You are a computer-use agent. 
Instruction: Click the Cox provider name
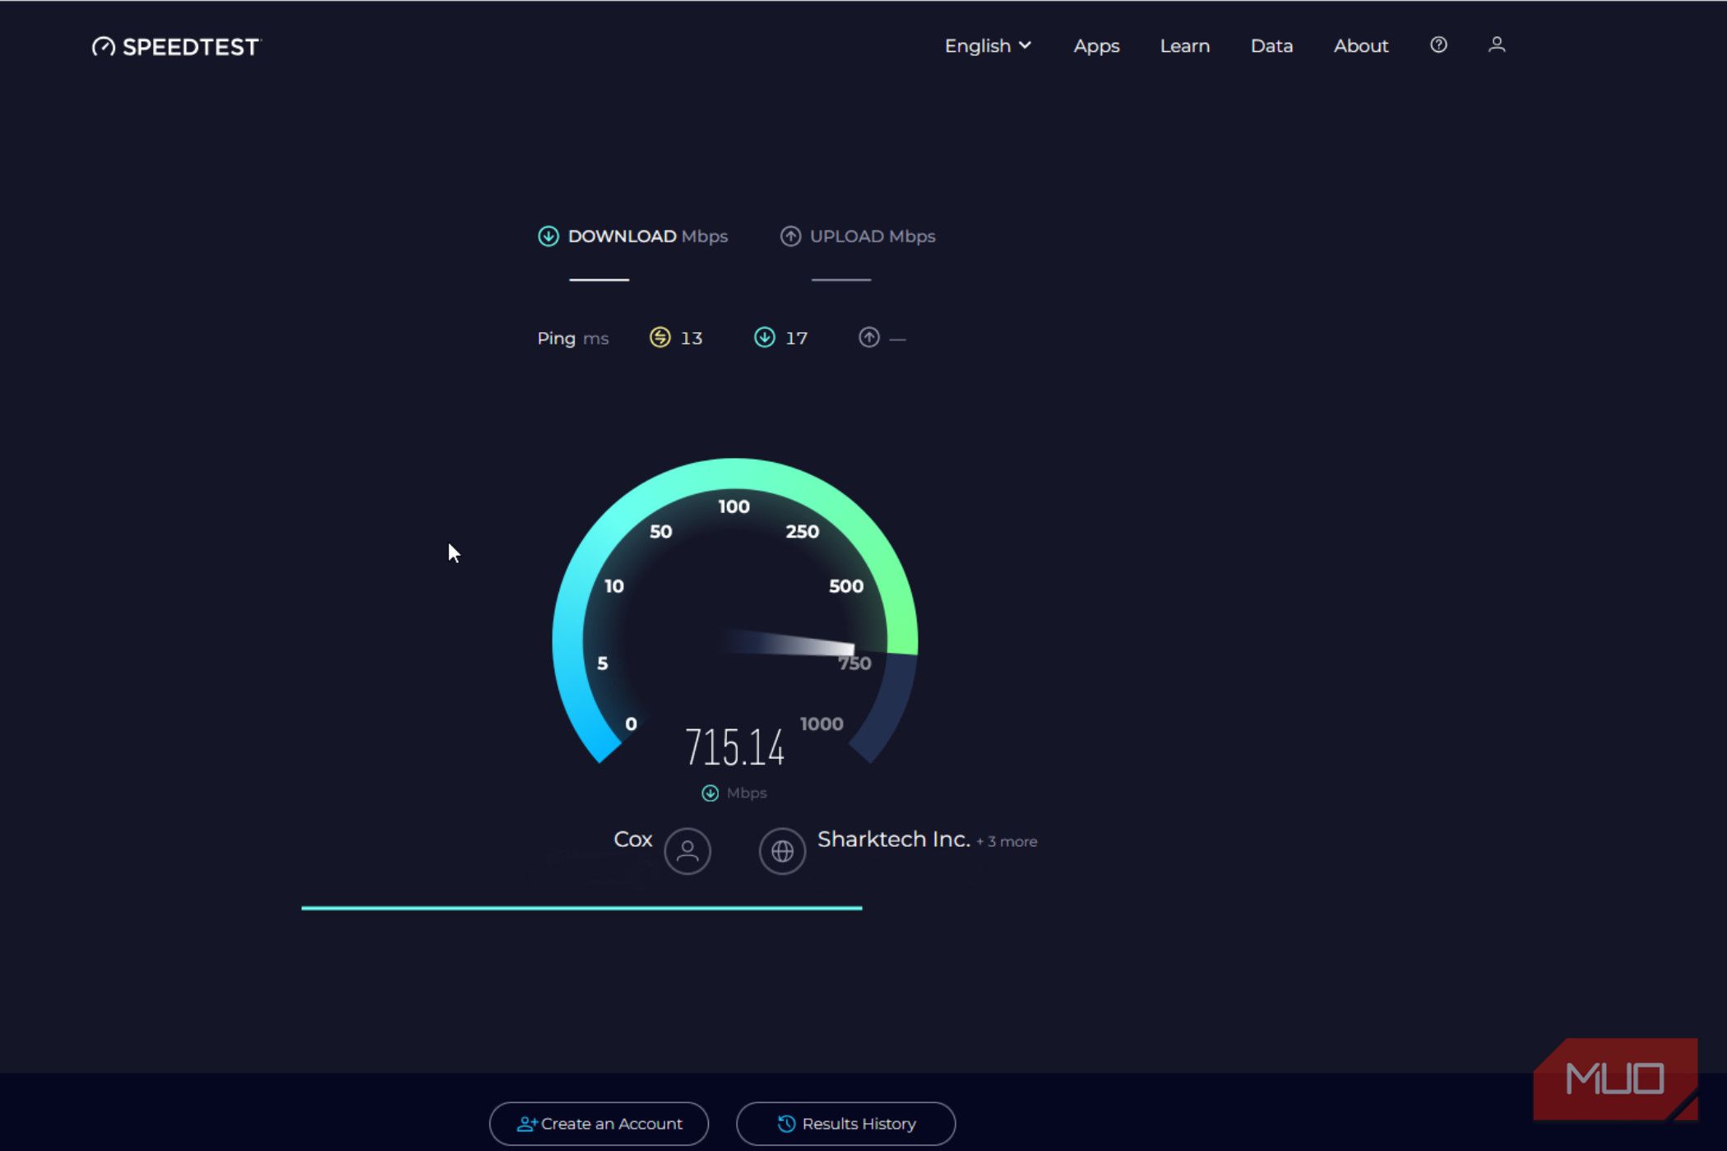(632, 839)
